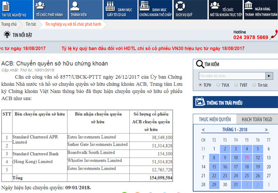Screen dimensions: 278x193
Task: Click total value 154,098,584
Action: tap(161, 178)
